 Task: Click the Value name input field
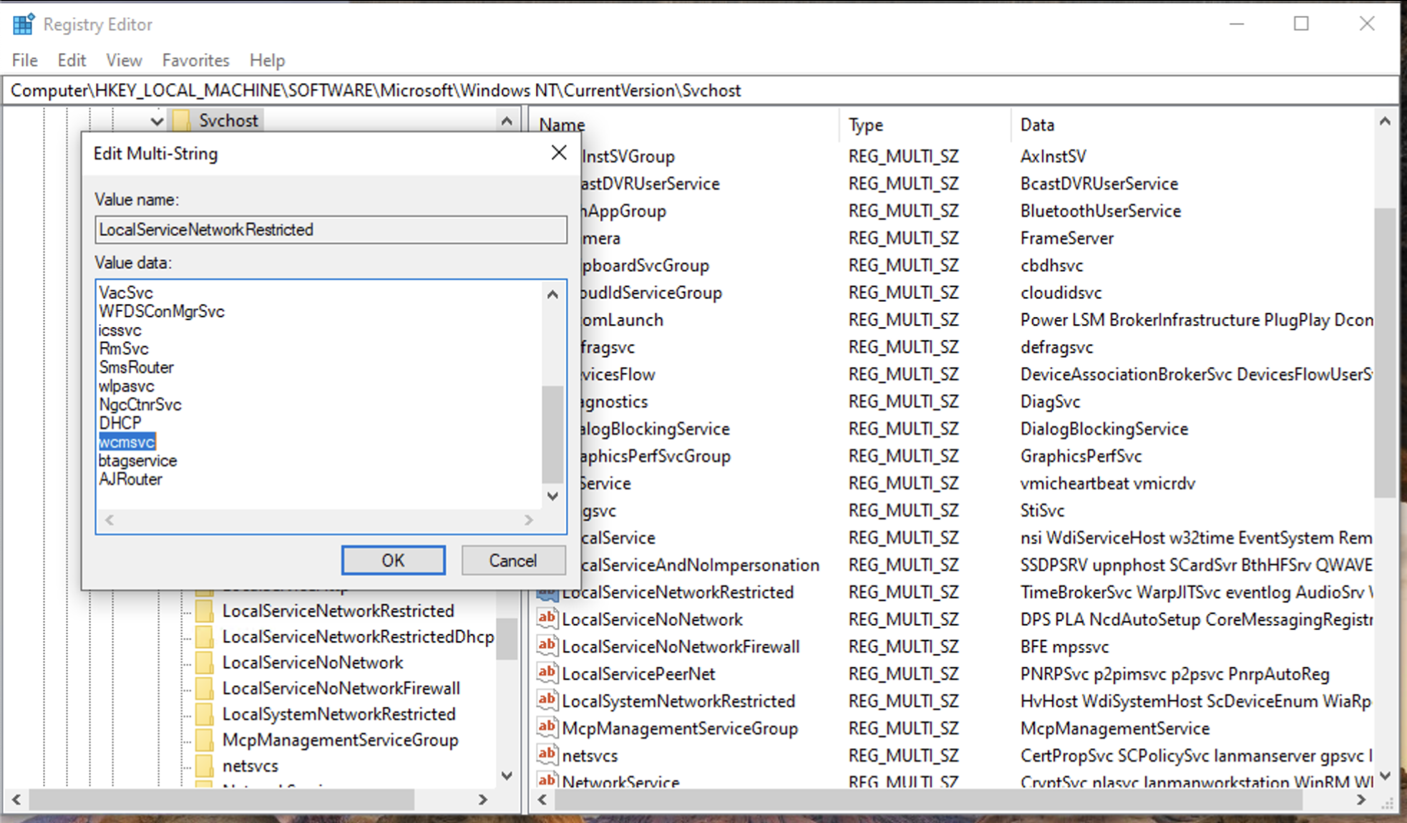pyautogui.click(x=331, y=230)
